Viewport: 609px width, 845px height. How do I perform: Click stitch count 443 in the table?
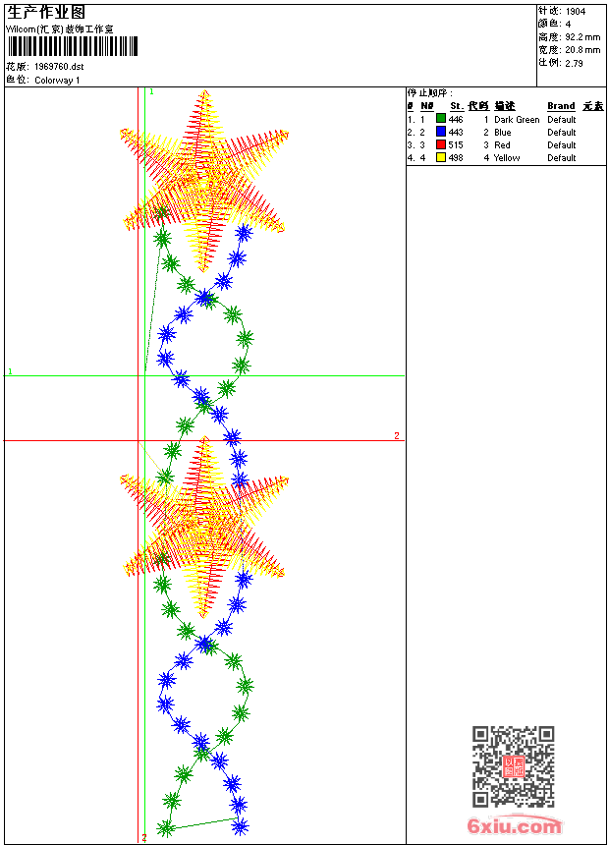click(x=456, y=132)
